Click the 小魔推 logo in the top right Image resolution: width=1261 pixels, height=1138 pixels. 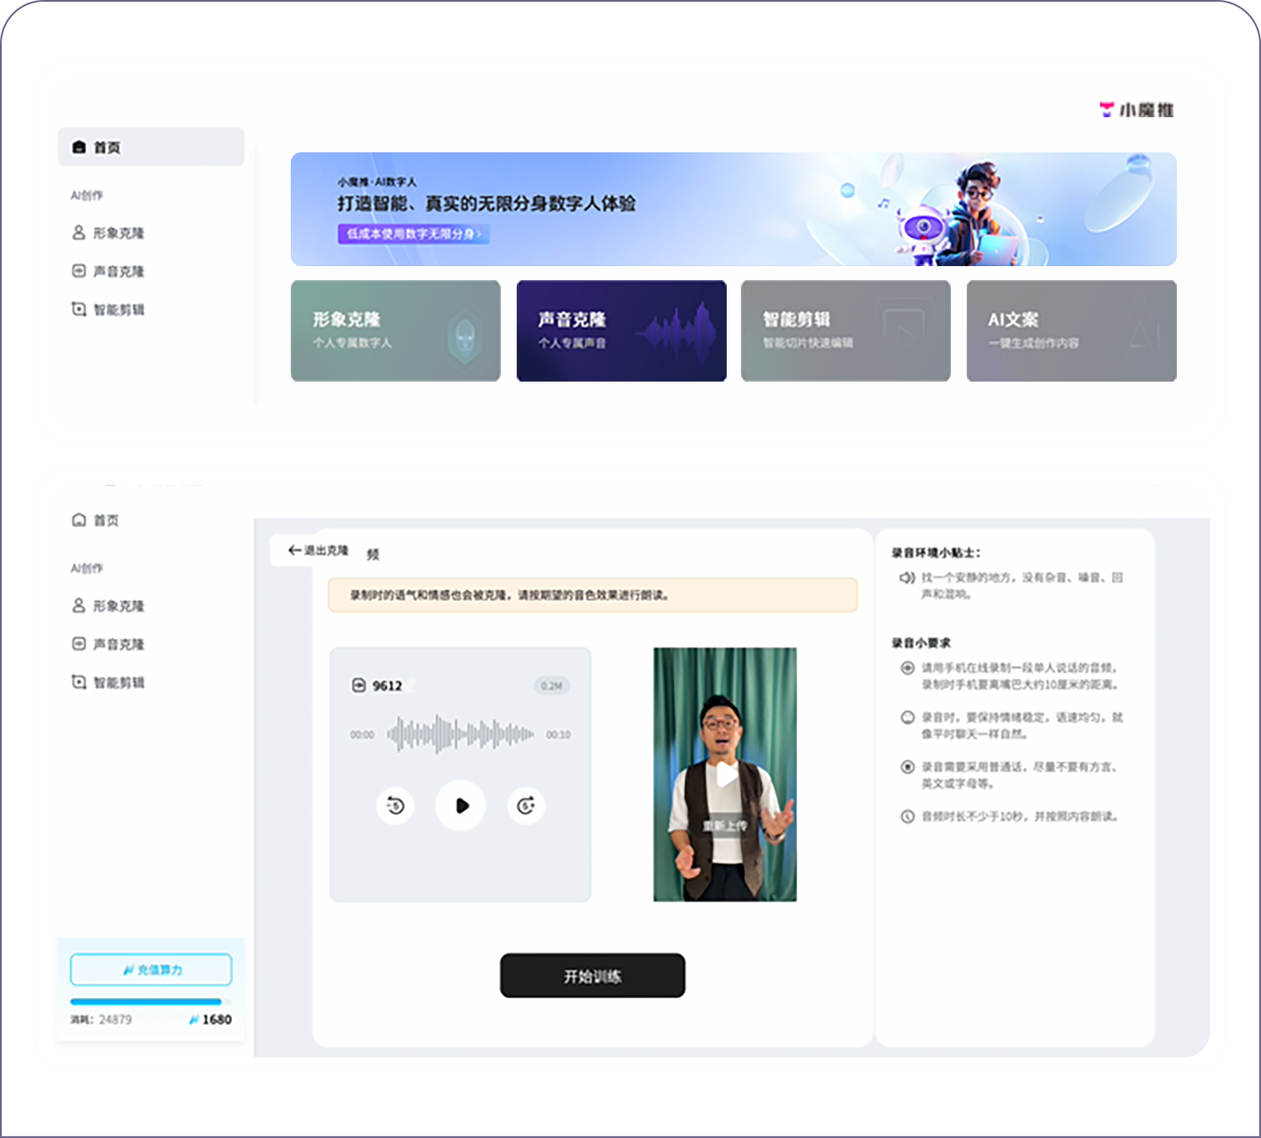(x=1135, y=109)
